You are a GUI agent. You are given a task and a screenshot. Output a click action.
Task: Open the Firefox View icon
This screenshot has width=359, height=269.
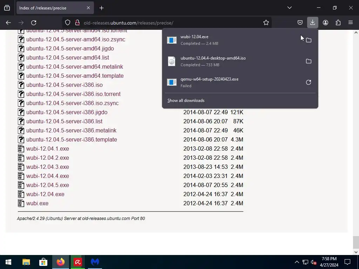click(7, 8)
